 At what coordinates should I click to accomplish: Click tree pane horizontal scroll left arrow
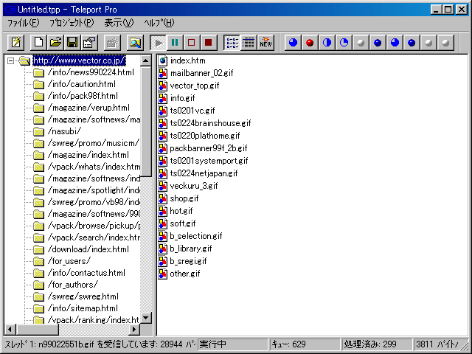click(x=10, y=330)
